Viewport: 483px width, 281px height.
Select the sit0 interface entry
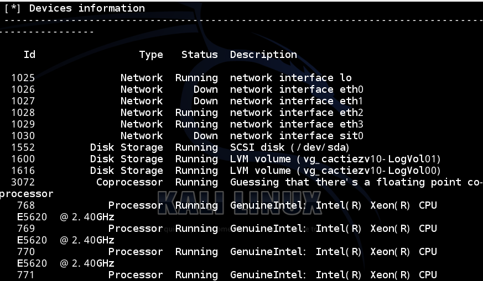point(188,136)
